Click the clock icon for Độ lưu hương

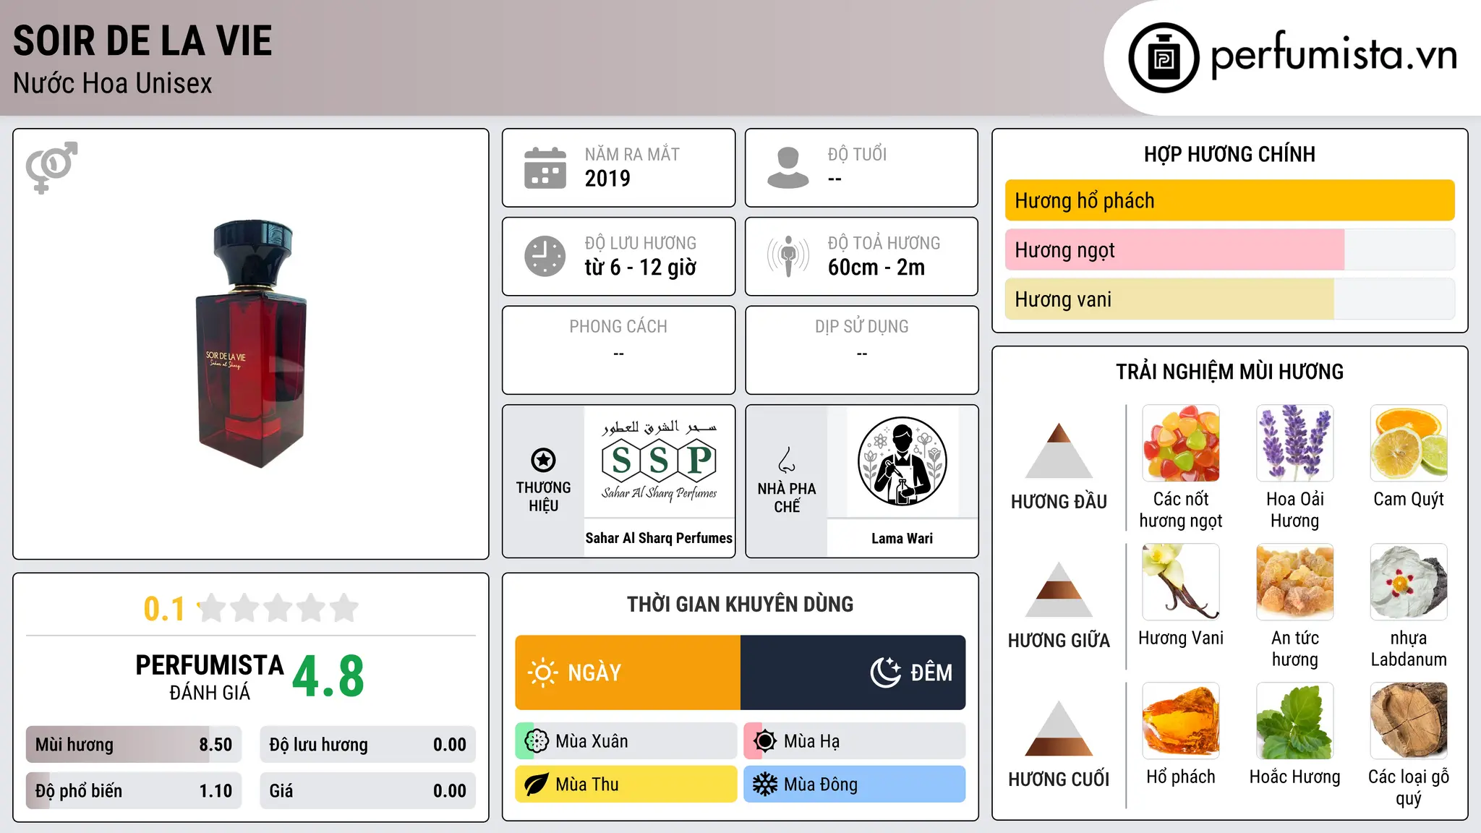click(545, 256)
